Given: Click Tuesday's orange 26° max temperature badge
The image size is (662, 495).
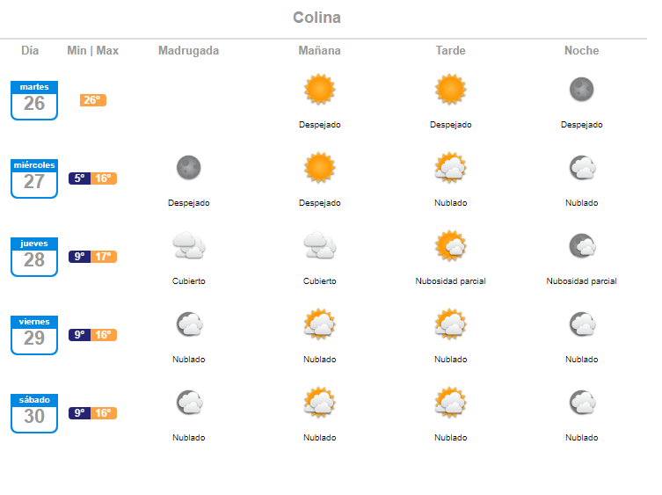Looking at the screenshot, I should (x=93, y=100).
